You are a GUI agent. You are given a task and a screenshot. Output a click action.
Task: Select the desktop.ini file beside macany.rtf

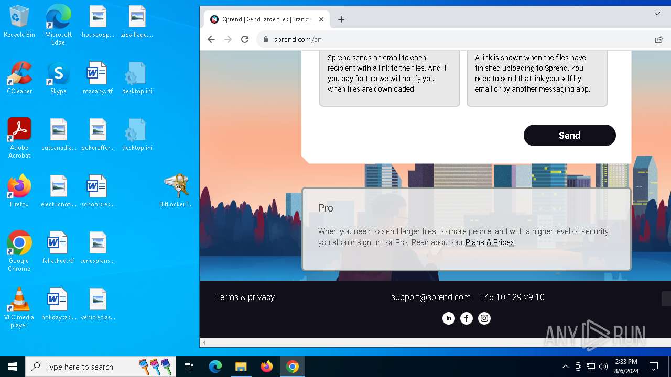coord(137,79)
